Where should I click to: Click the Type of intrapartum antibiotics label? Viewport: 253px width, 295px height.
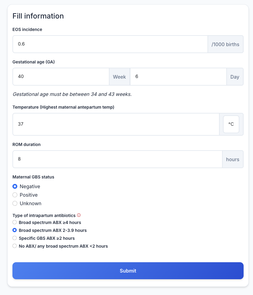[x=44, y=215]
